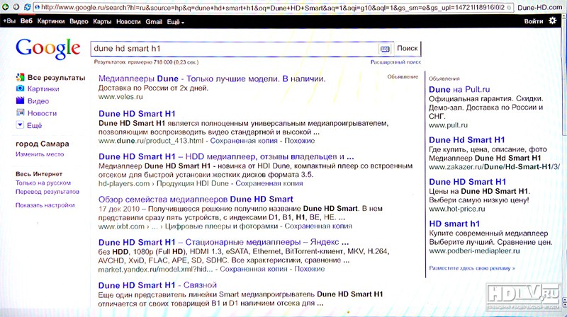This screenshot has width=567, height=317.
Task: Open Обзор семейства медиаплееров Dune HD Smart
Action: 196,200
